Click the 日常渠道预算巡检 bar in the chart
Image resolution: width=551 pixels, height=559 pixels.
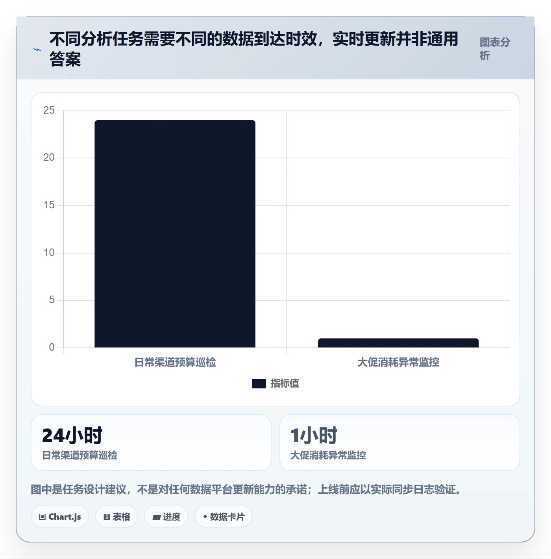tap(175, 234)
